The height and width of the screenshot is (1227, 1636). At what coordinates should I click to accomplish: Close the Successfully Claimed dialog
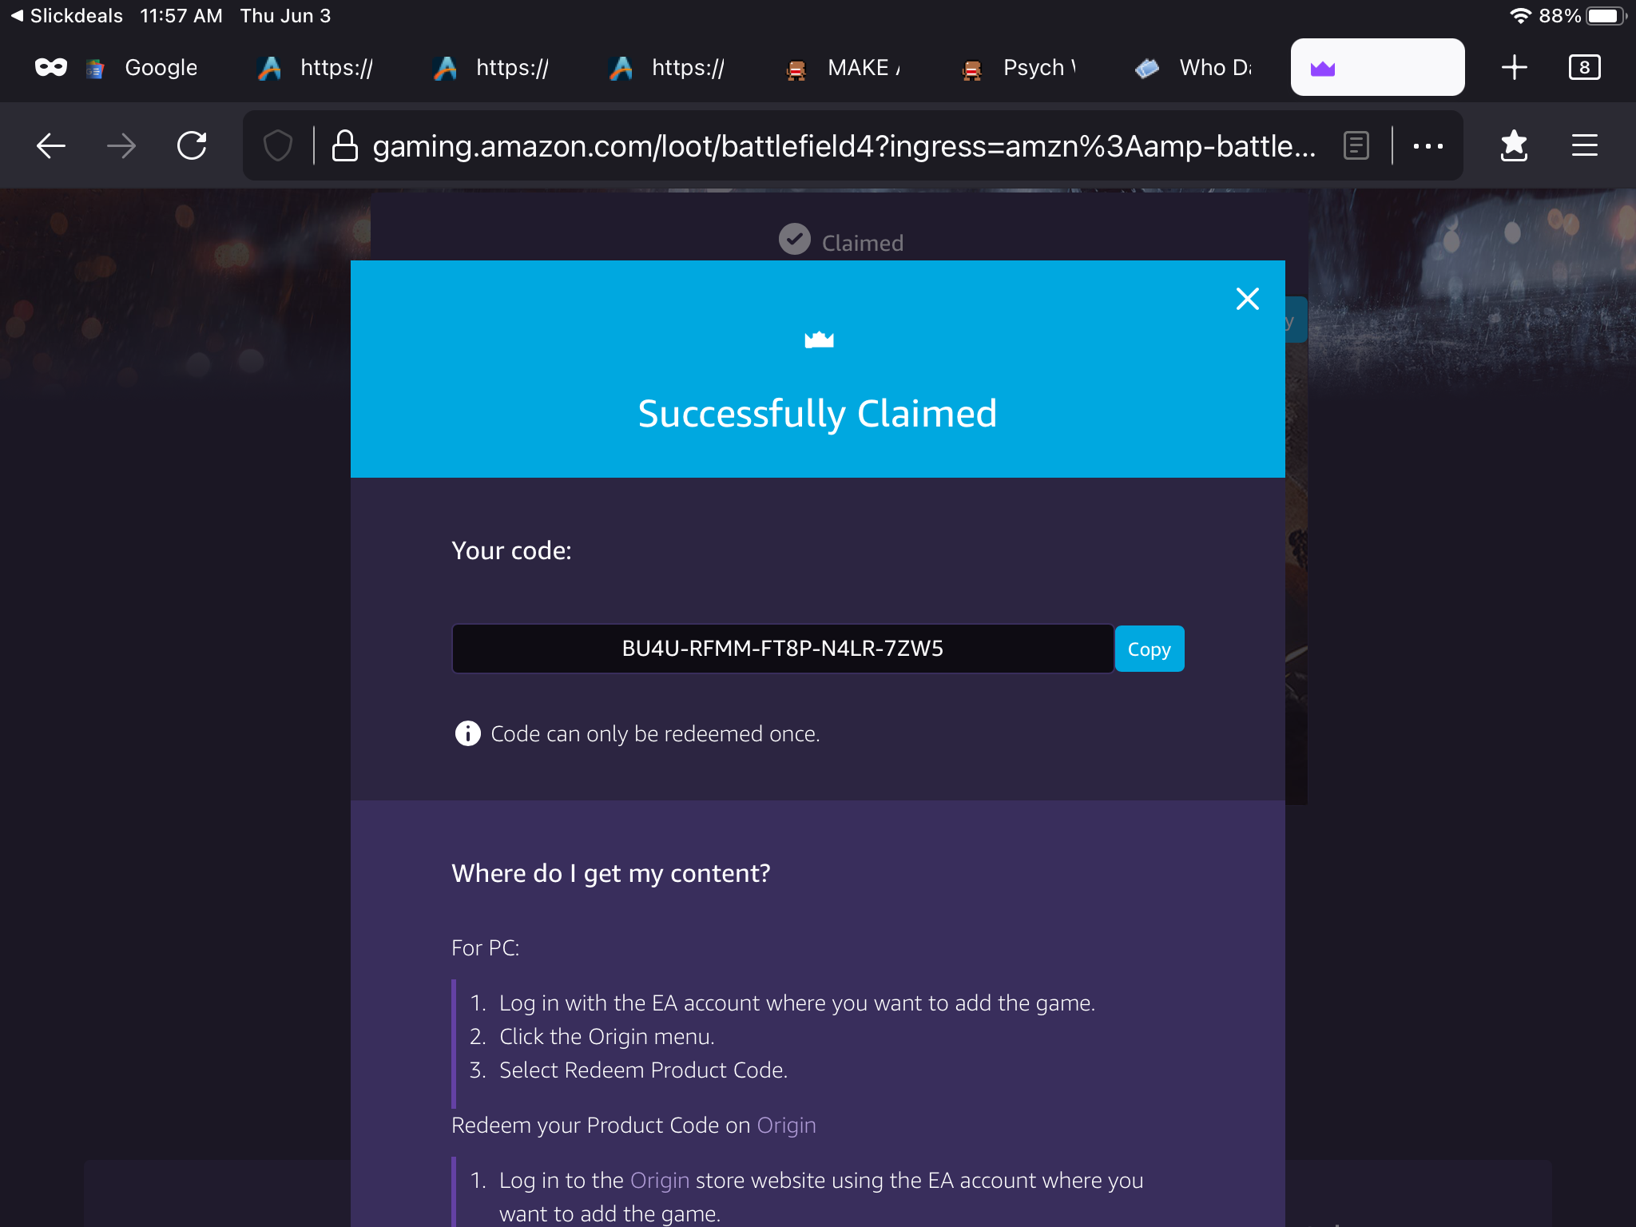click(1247, 299)
